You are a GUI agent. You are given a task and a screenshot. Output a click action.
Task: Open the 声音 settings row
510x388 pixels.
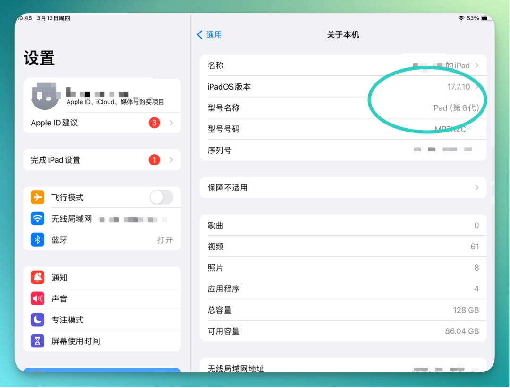pos(102,299)
